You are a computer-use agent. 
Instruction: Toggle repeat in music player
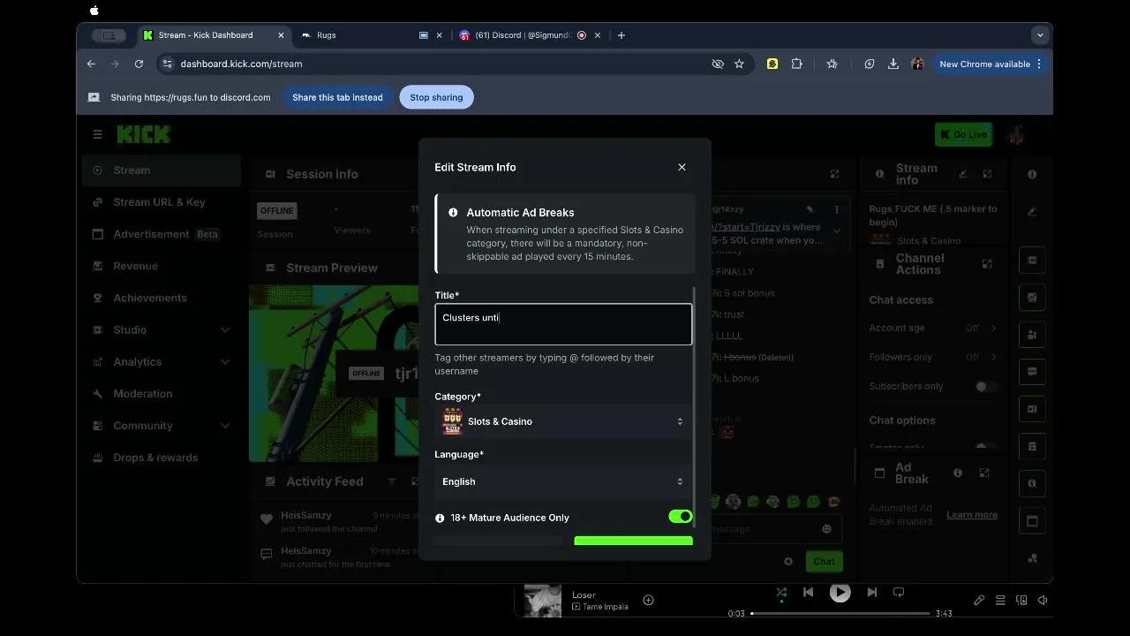coord(899,593)
